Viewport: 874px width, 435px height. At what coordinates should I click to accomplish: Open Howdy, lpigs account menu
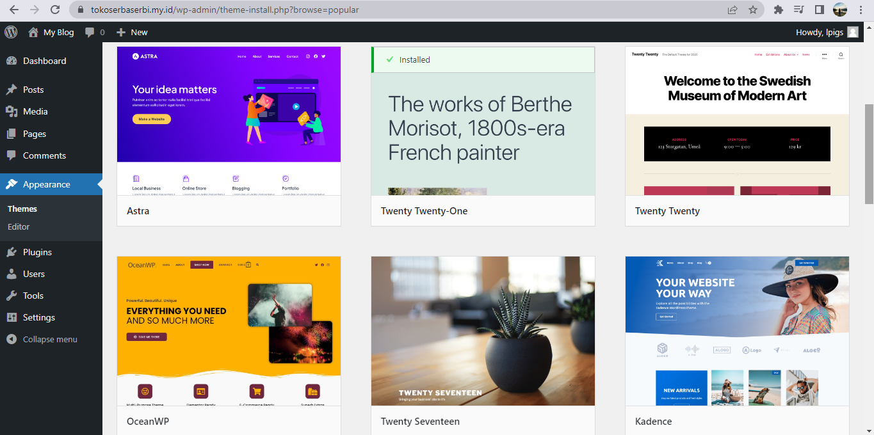click(x=827, y=32)
